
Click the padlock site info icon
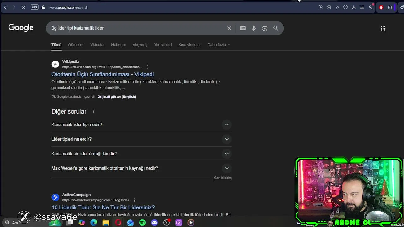click(43, 7)
